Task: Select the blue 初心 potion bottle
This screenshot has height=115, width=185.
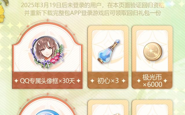Action: tap(109, 52)
